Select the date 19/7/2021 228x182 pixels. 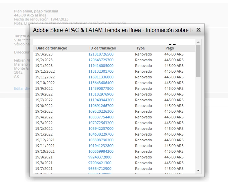click(x=44, y=169)
